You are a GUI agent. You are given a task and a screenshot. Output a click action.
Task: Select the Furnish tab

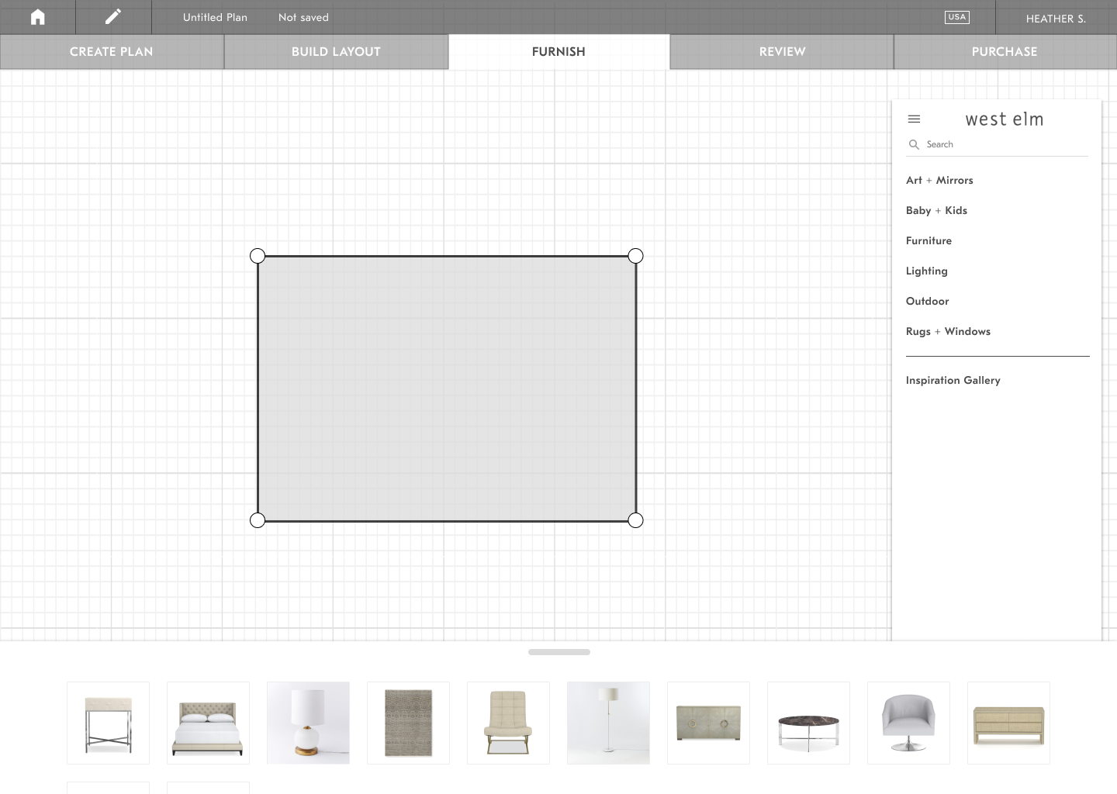[558, 52]
